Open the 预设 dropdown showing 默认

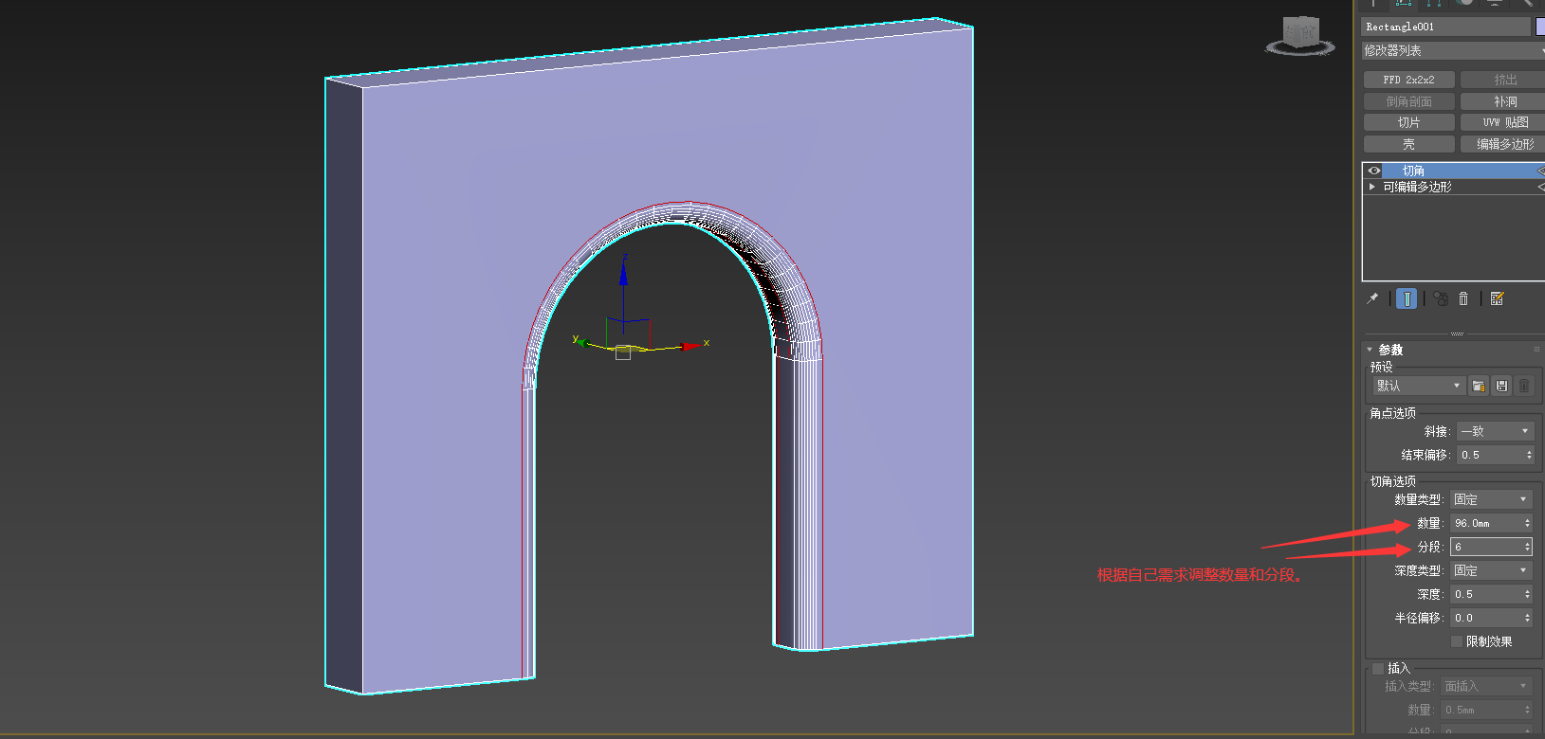point(1419,386)
